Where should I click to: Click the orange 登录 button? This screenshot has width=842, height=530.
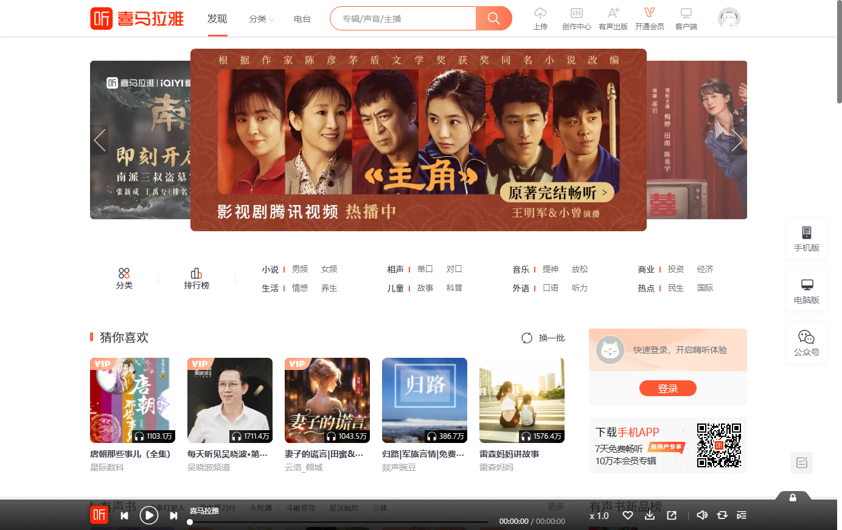(668, 388)
